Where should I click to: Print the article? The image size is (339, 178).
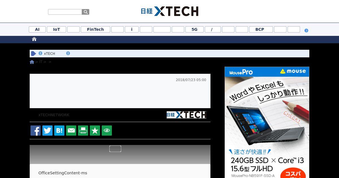[83, 131]
